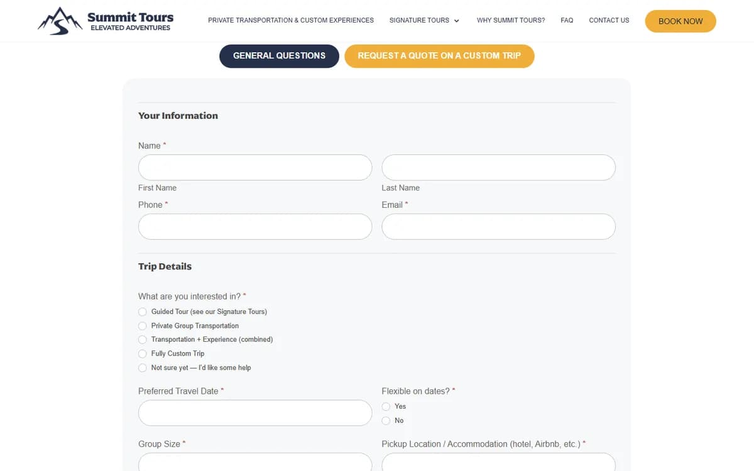
Task: Select Request a Quote on a Custom Trip
Action: click(439, 56)
